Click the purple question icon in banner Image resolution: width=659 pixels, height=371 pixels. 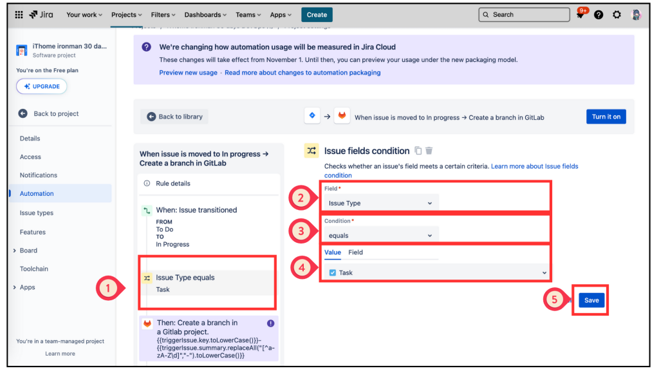click(x=146, y=46)
